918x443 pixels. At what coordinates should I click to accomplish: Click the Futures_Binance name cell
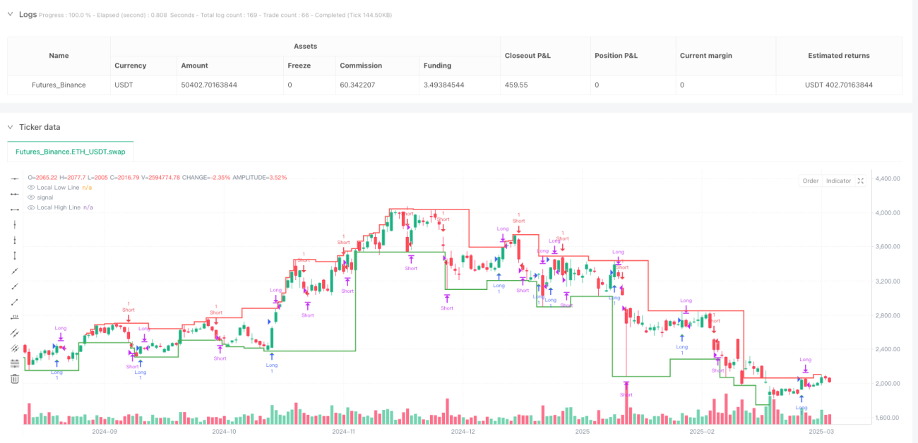(59, 85)
